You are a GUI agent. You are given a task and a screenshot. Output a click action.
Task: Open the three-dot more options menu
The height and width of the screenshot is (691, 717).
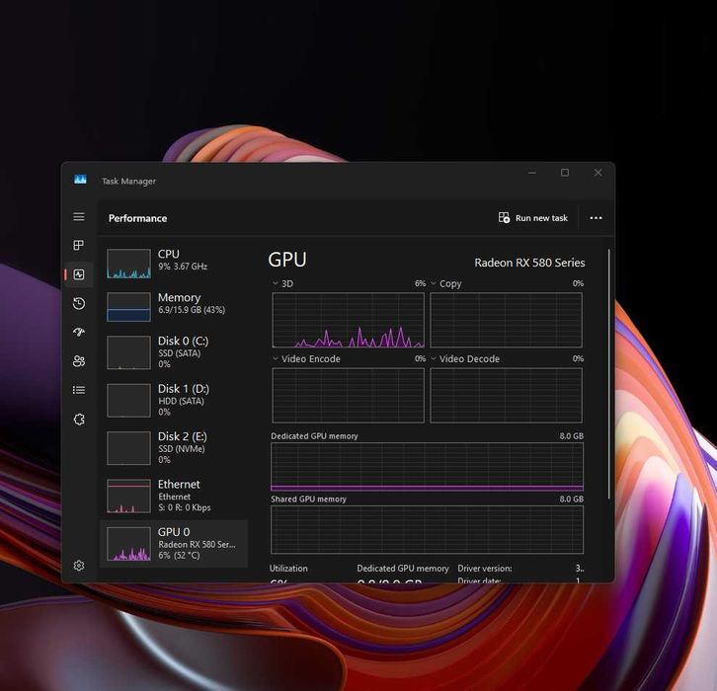click(596, 218)
